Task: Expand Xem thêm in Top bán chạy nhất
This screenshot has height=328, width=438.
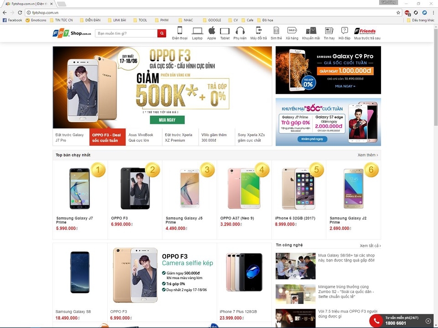Action: pyautogui.click(x=368, y=155)
